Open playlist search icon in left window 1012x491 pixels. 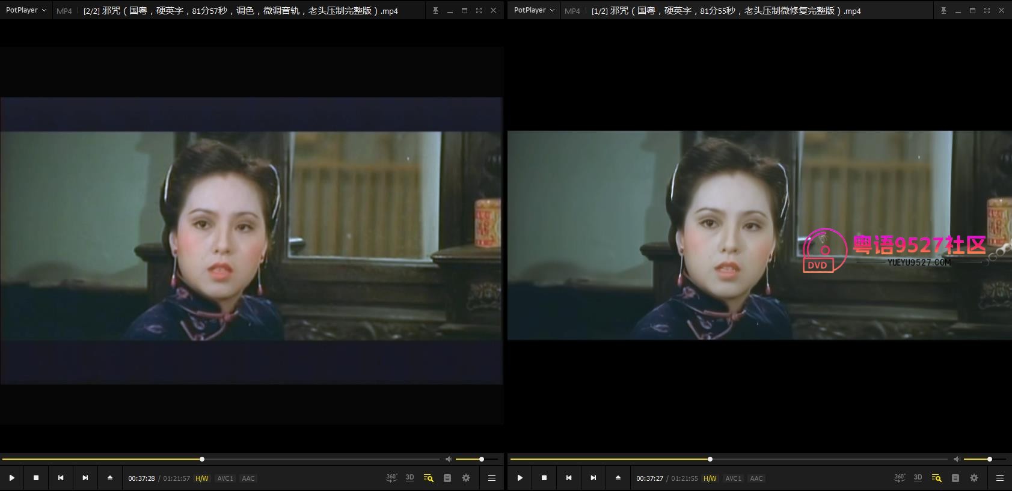click(x=428, y=478)
